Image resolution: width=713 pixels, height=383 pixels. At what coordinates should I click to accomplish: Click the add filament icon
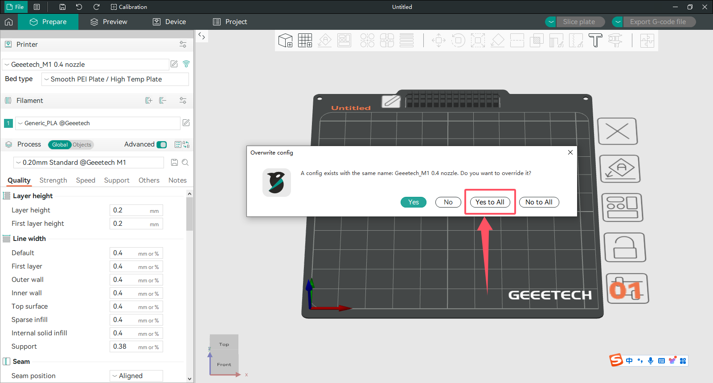(149, 101)
